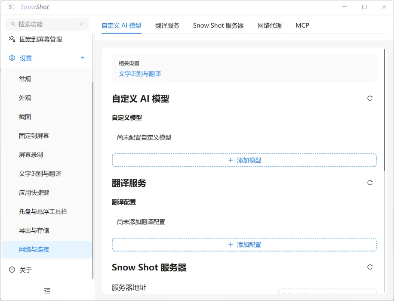Click the 自定义模型 subheading
The height and width of the screenshot is (301, 394).
[127, 118]
